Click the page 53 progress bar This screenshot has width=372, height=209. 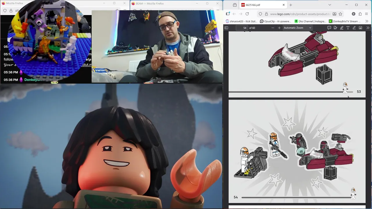291,92
